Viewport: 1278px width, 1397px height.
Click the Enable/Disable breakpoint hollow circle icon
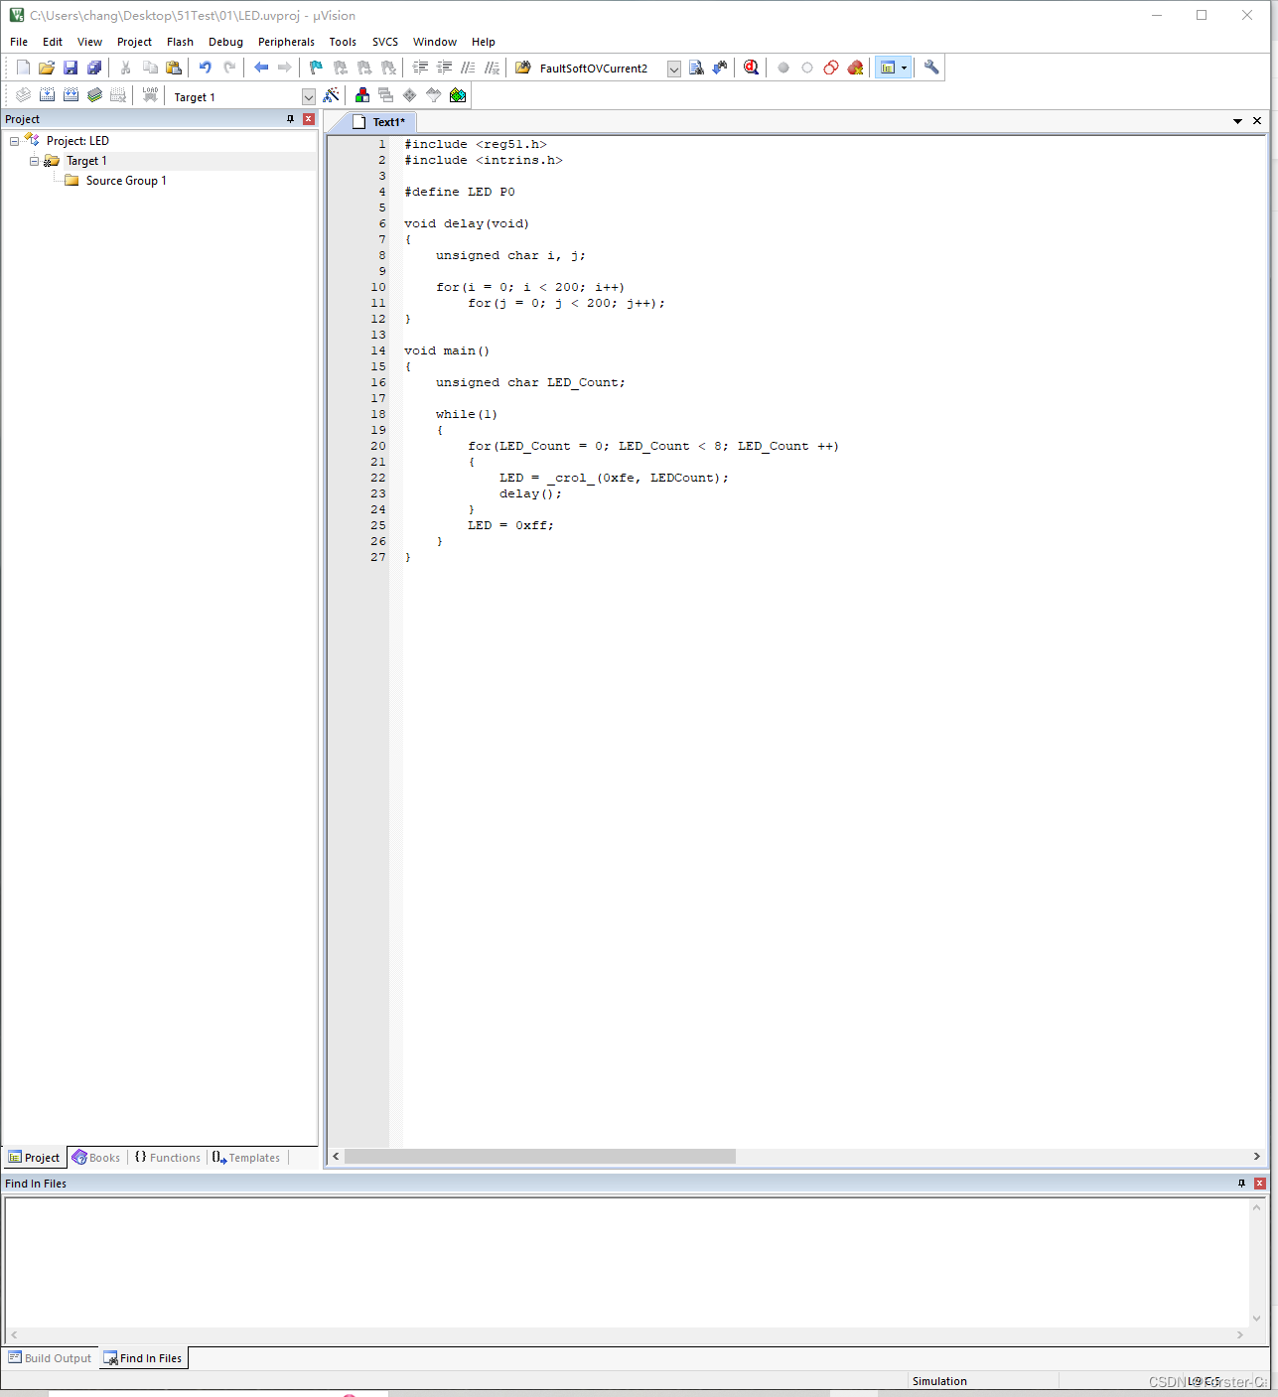807,68
